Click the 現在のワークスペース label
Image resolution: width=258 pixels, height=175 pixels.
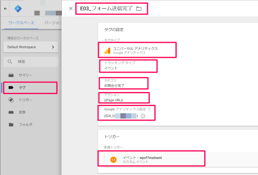(23, 38)
